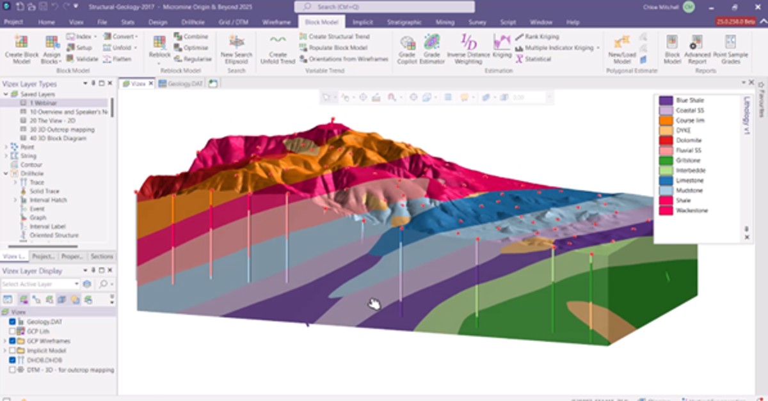768x401 pixels.
Task: Expand the Point layer type node
Action: tap(6, 146)
